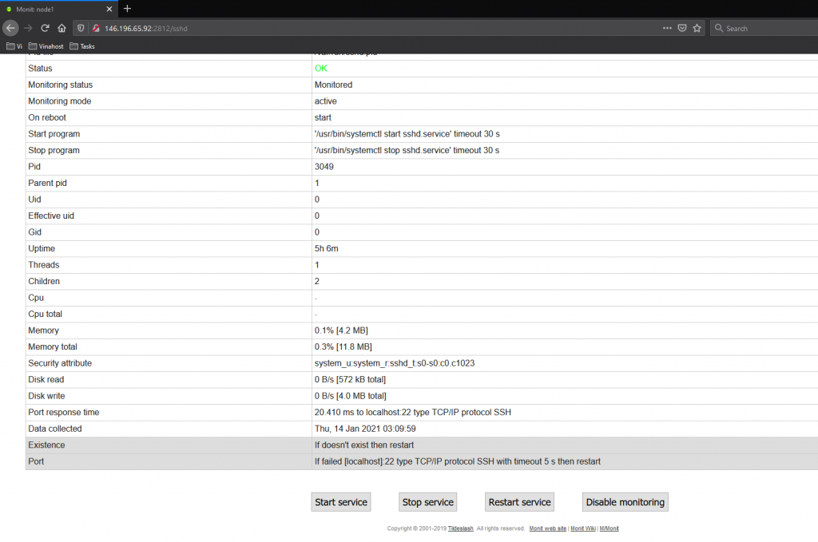Open a new browser tab
The width and height of the screenshot is (818, 542).
point(127,8)
